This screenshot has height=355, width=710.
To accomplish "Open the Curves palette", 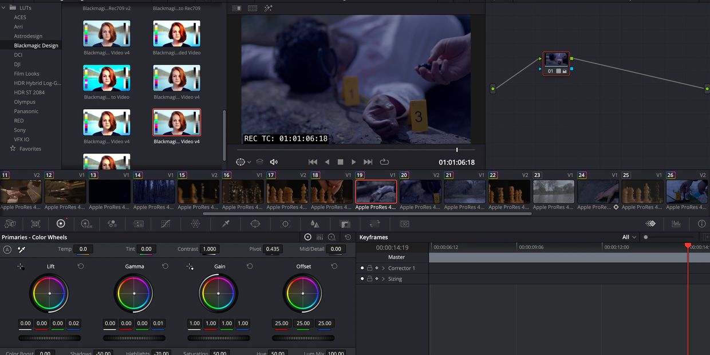I will 165,224.
